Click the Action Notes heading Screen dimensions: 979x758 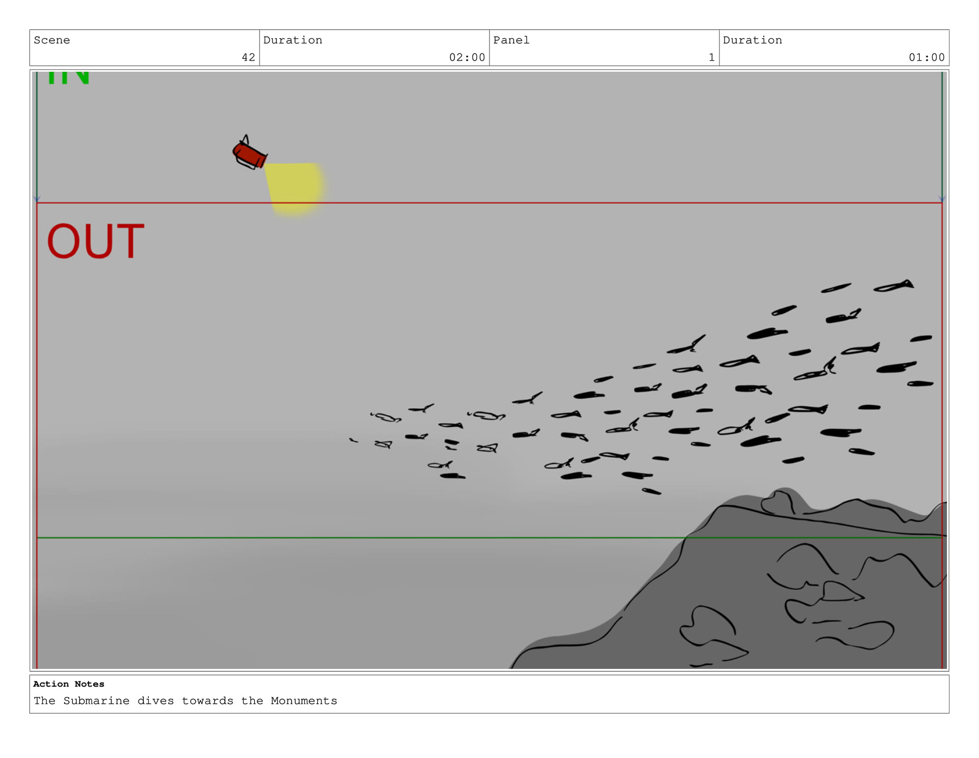tap(69, 684)
